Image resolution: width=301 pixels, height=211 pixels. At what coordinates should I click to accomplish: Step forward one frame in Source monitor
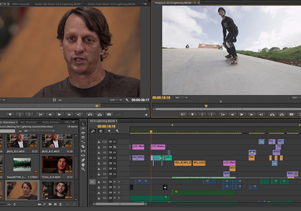tap(69, 115)
